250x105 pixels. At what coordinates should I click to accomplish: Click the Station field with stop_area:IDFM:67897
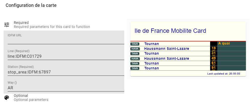(66, 70)
